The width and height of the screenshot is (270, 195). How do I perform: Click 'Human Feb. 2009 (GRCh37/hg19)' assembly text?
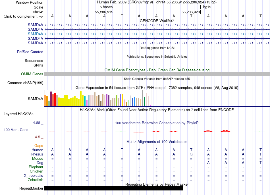(125, 2)
